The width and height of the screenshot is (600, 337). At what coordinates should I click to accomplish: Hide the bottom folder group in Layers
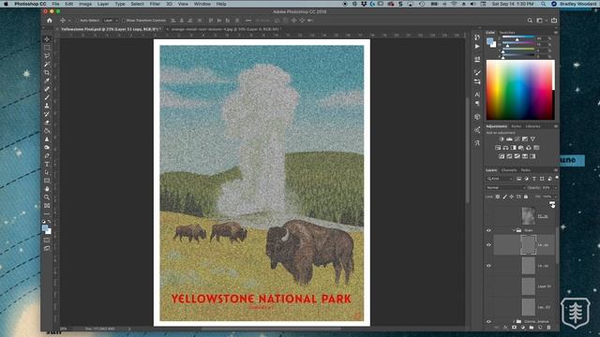point(488,321)
